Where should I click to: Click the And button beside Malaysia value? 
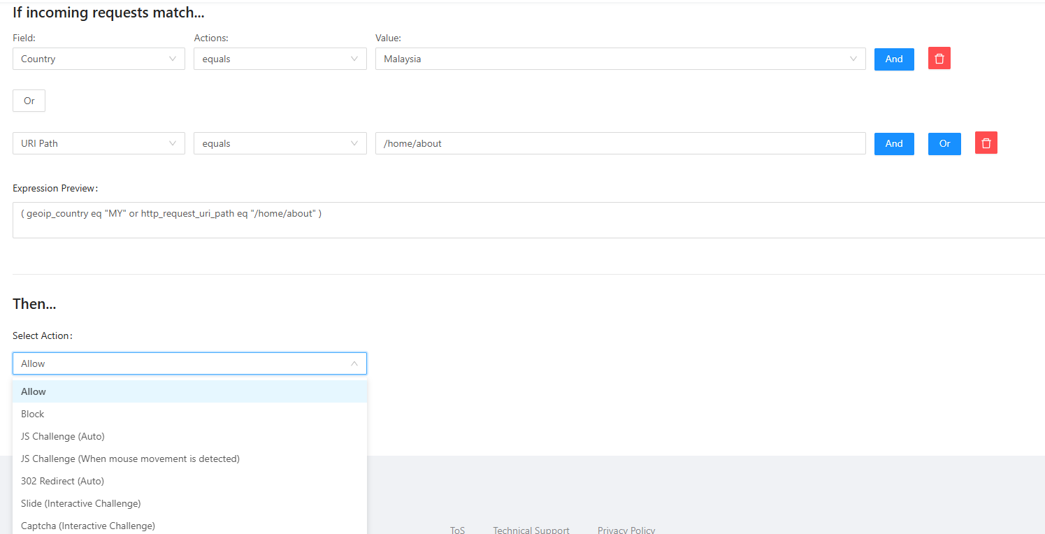894,59
